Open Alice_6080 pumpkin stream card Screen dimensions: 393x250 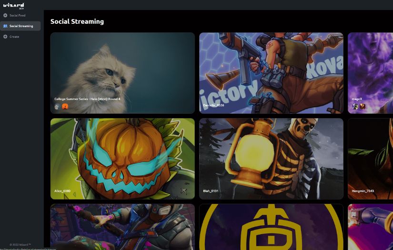[x=122, y=159]
